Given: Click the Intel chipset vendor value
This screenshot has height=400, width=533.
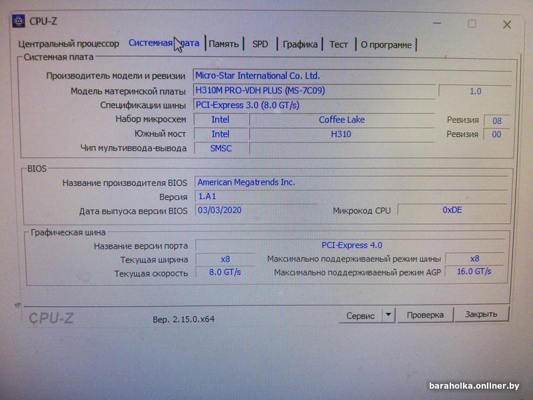Looking at the screenshot, I should (221, 120).
